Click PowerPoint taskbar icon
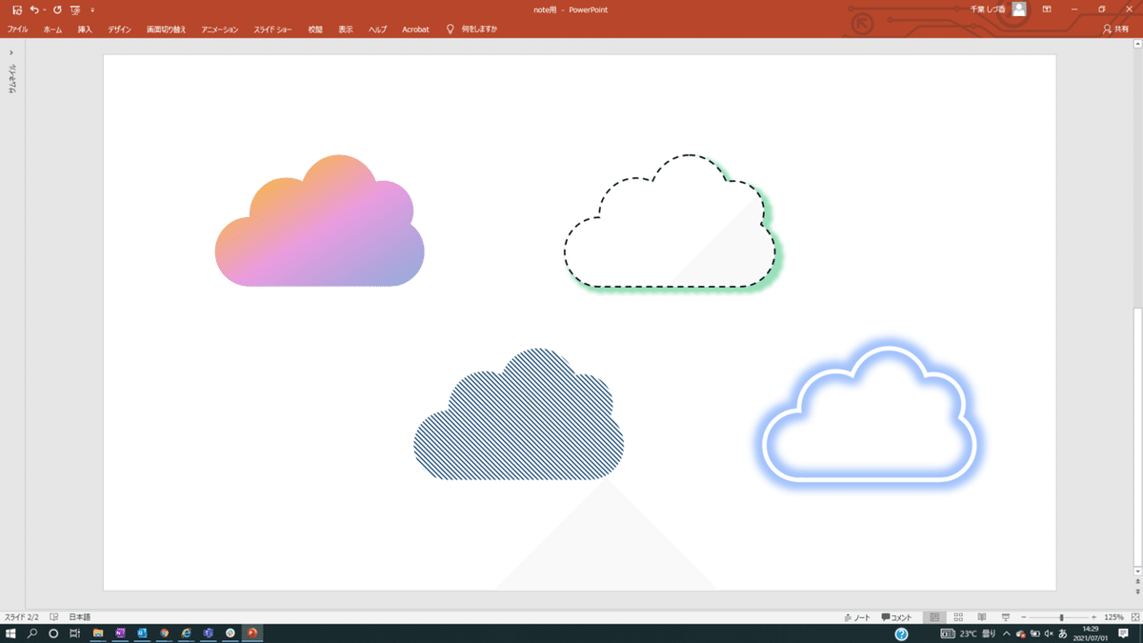 252,633
